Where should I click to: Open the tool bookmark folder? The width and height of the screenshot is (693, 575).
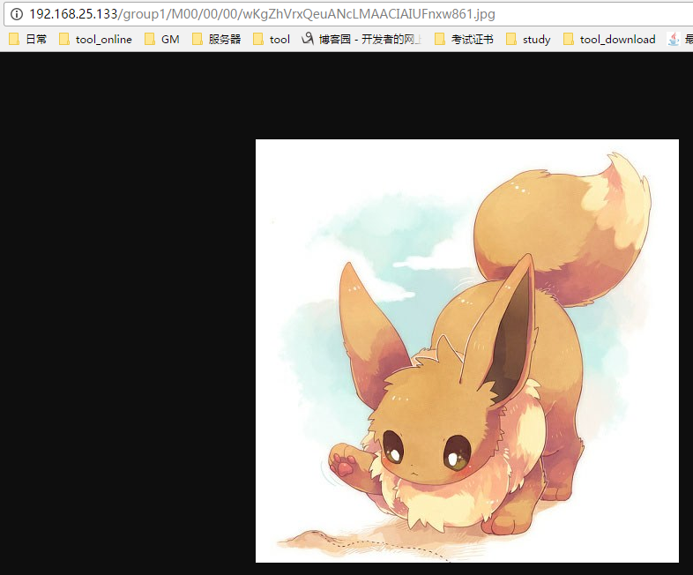click(x=272, y=40)
